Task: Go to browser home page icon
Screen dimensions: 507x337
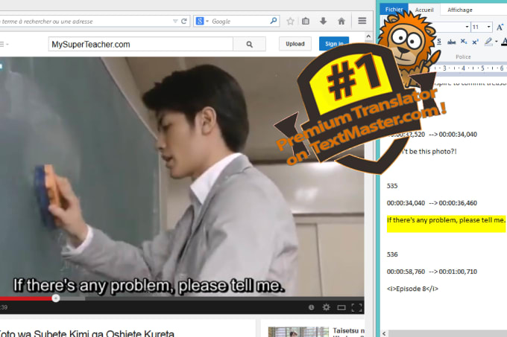Action: (x=341, y=22)
